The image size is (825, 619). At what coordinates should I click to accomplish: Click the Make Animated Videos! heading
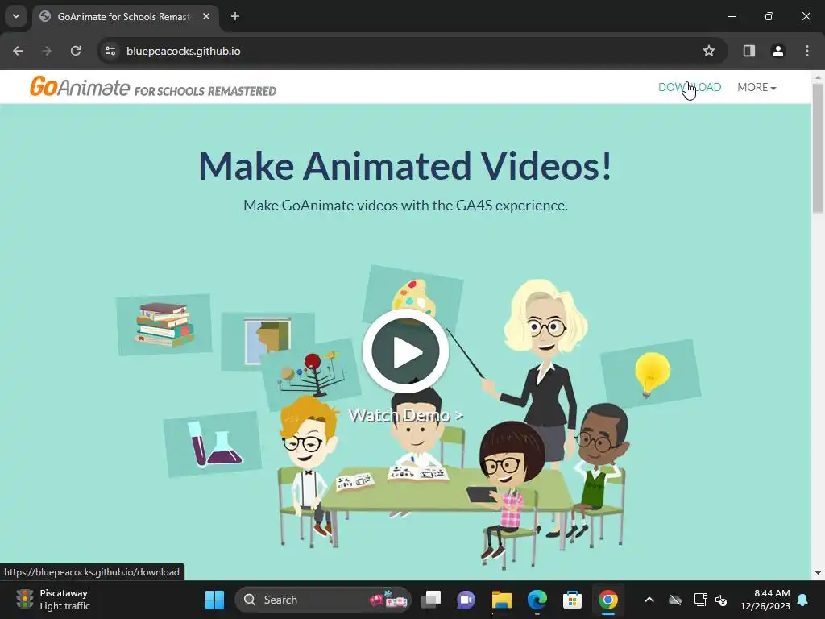405,166
